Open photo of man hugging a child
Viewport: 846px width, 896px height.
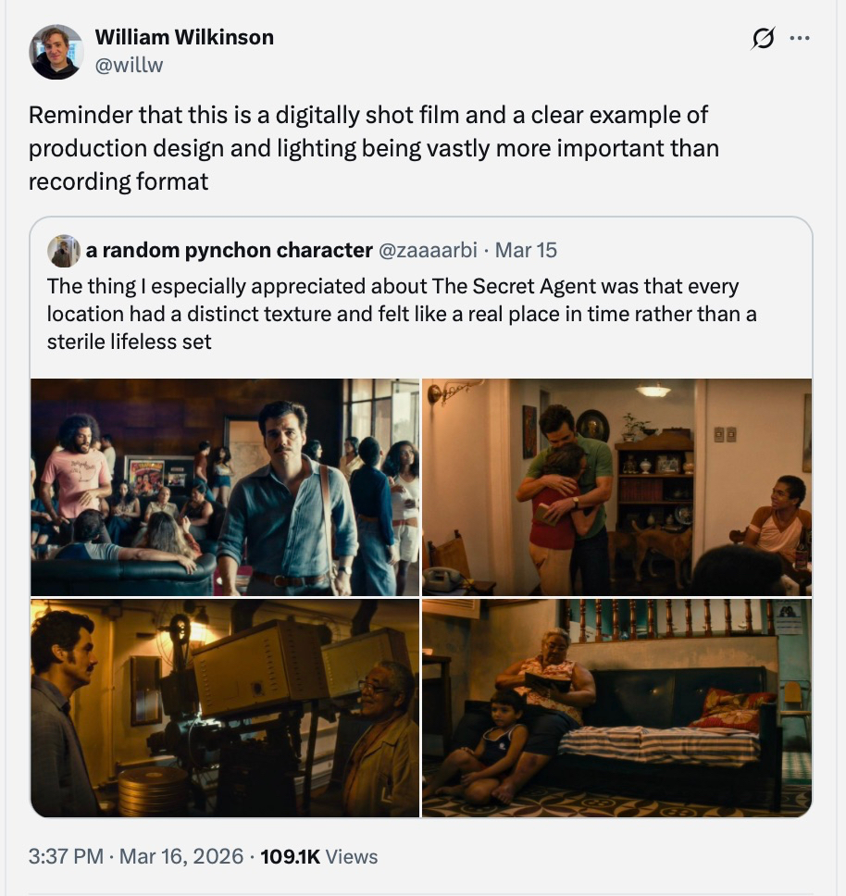tap(616, 487)
